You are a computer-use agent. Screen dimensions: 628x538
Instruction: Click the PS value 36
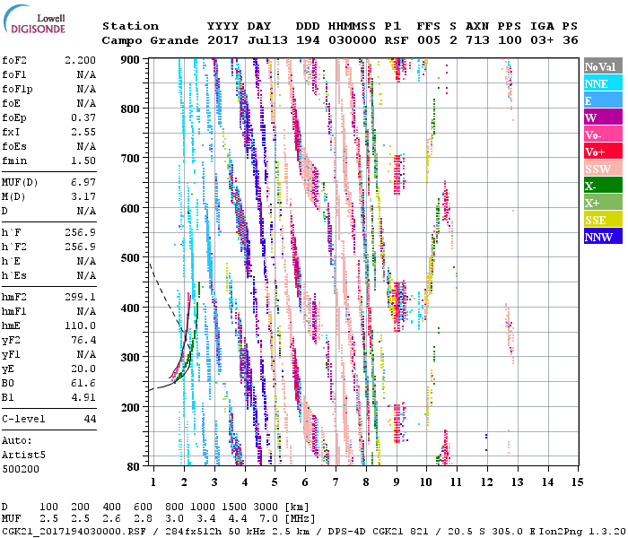[x=571, y=40]
